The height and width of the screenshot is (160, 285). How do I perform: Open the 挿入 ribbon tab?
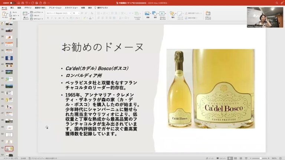[x=12, y=8]
